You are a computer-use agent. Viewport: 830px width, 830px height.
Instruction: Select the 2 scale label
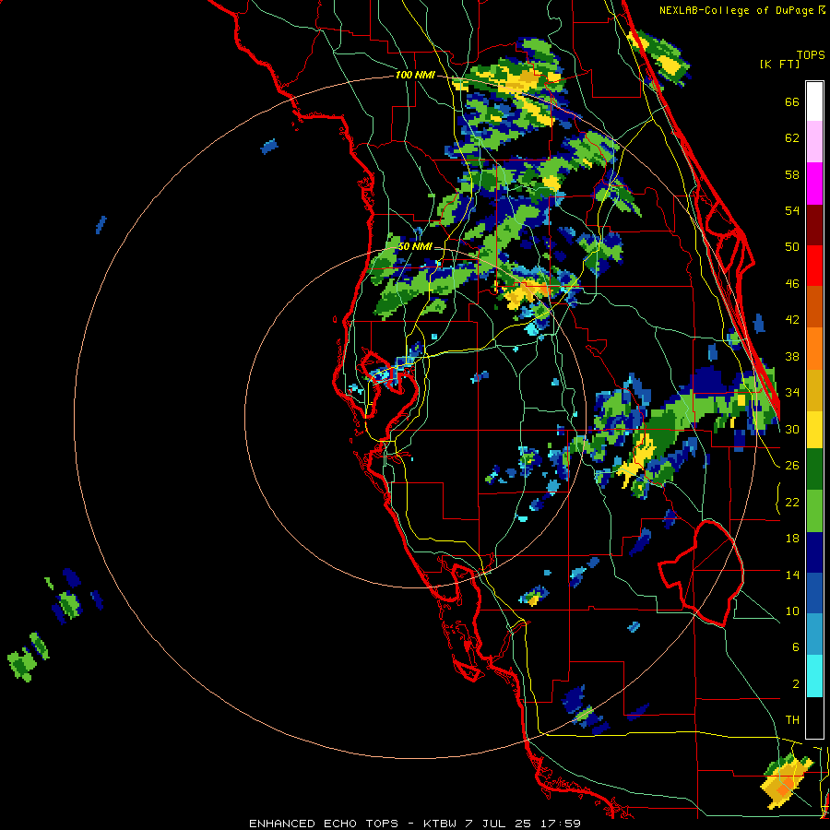point(795,684)
